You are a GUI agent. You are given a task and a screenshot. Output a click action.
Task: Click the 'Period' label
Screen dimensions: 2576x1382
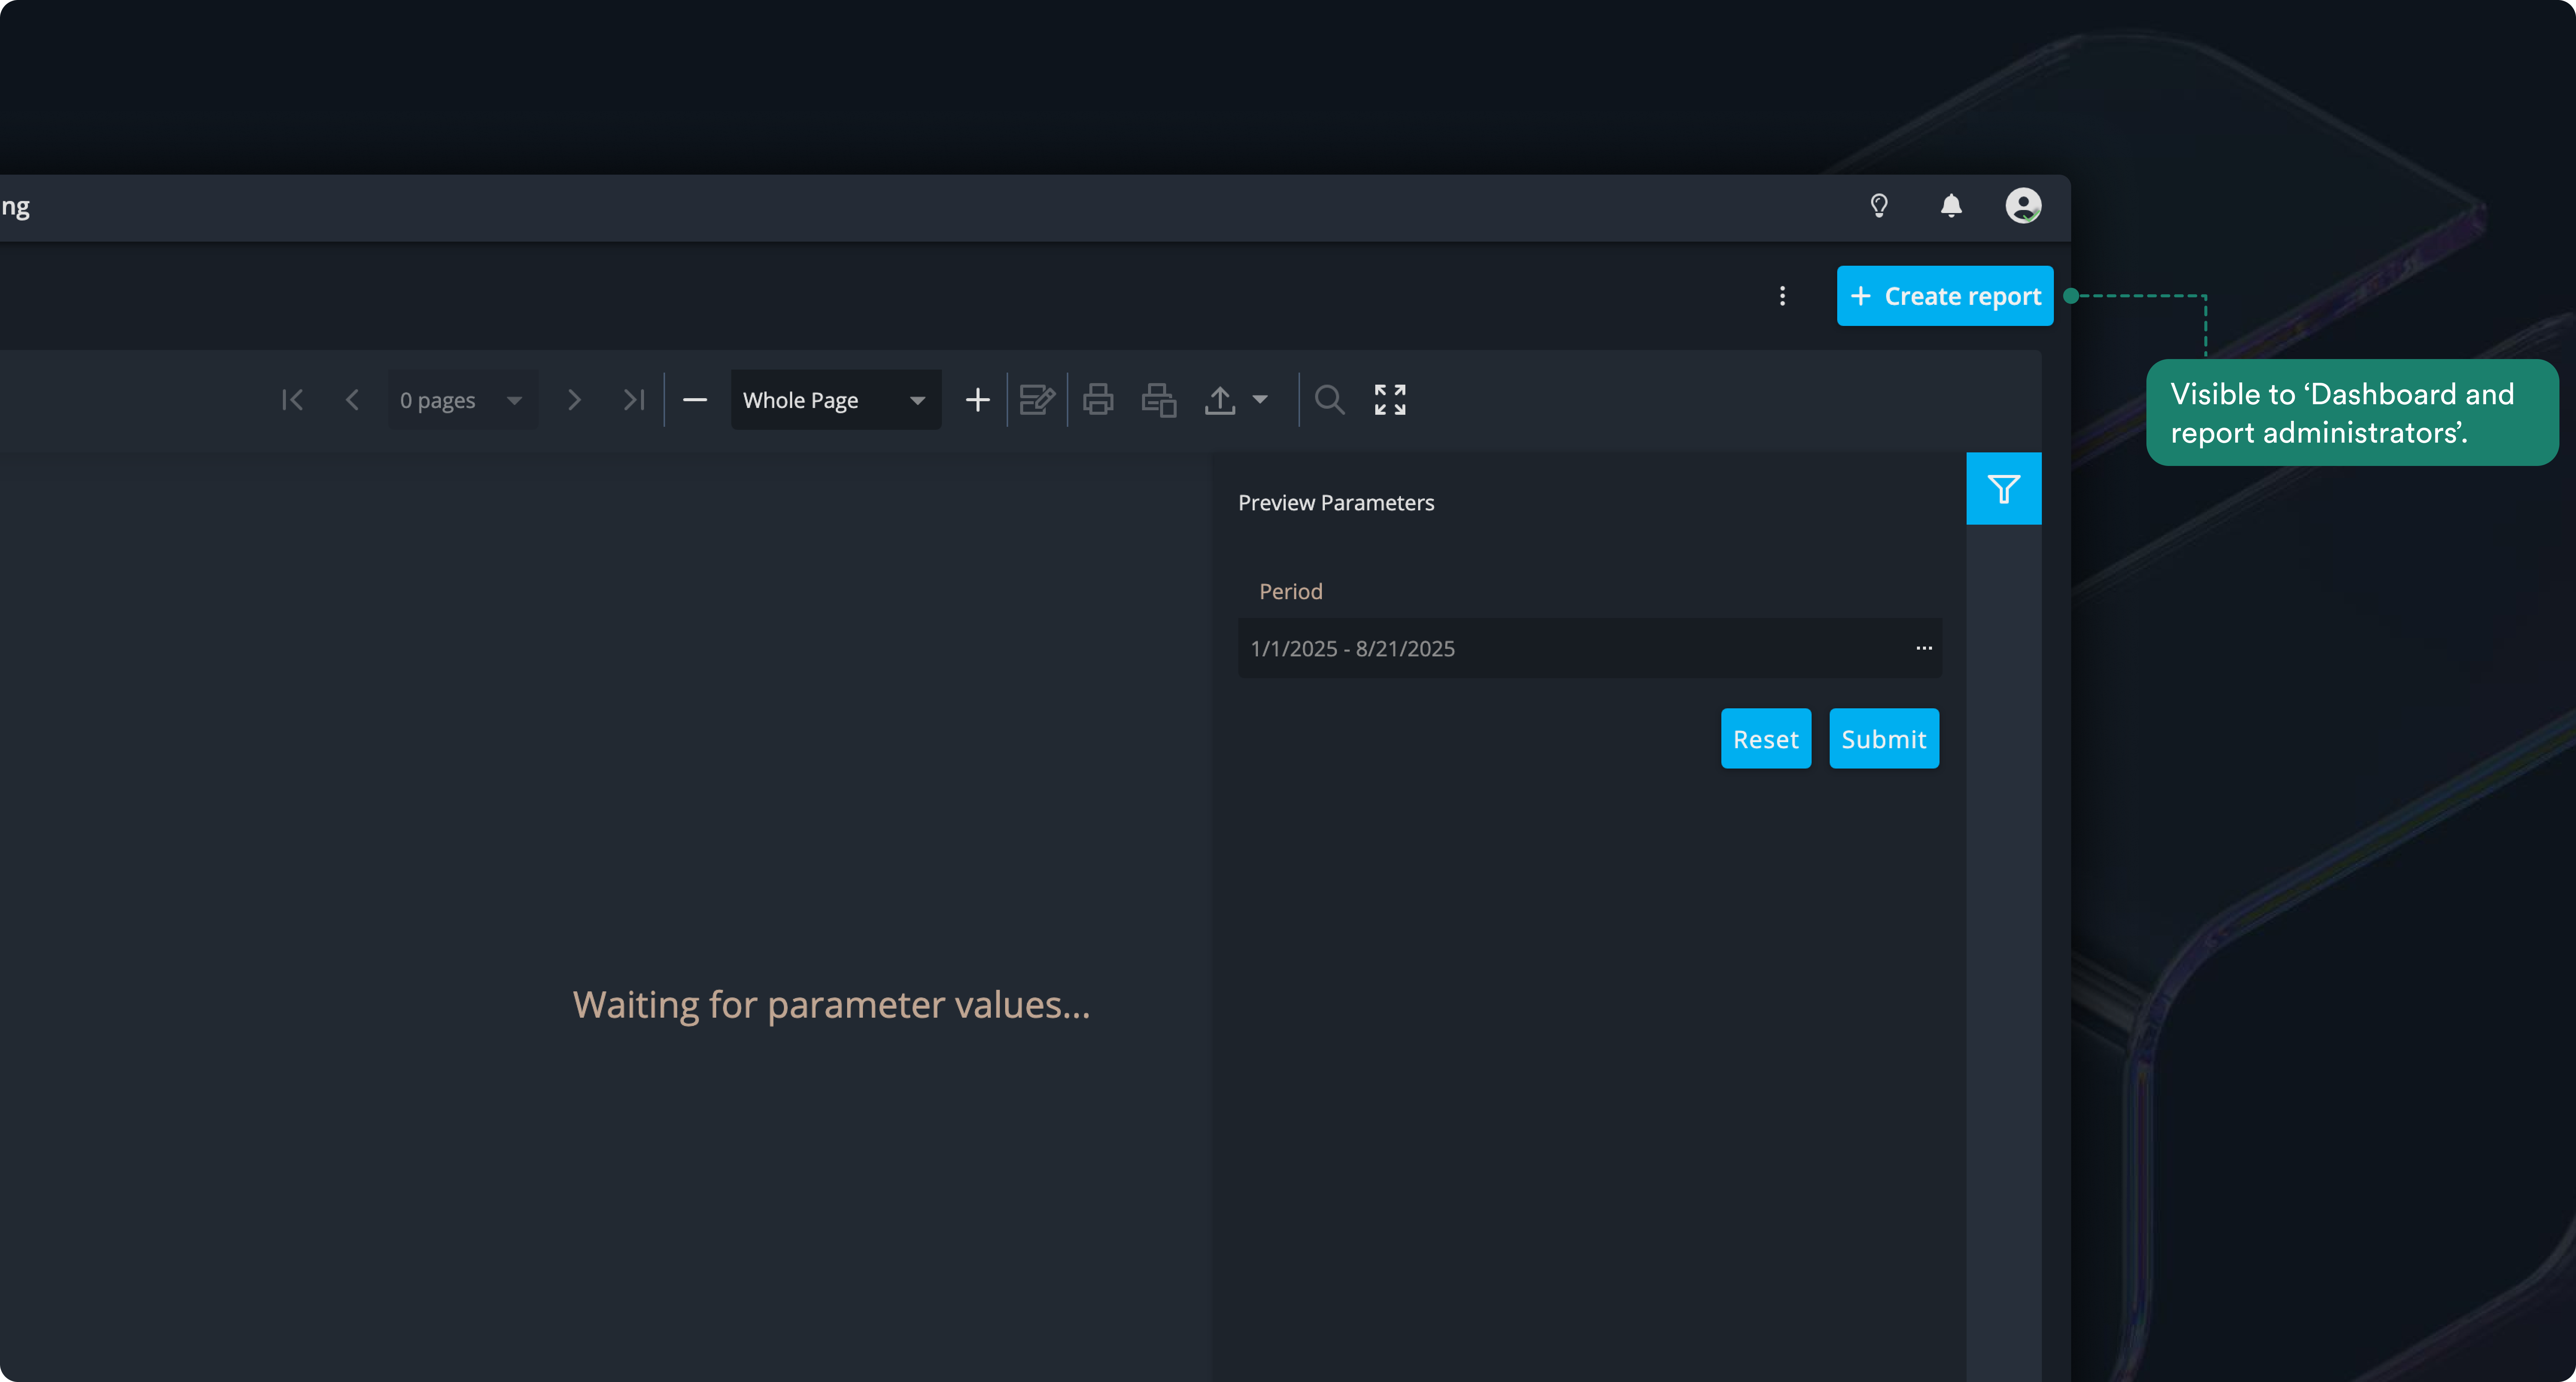(x=1291, y=591)
